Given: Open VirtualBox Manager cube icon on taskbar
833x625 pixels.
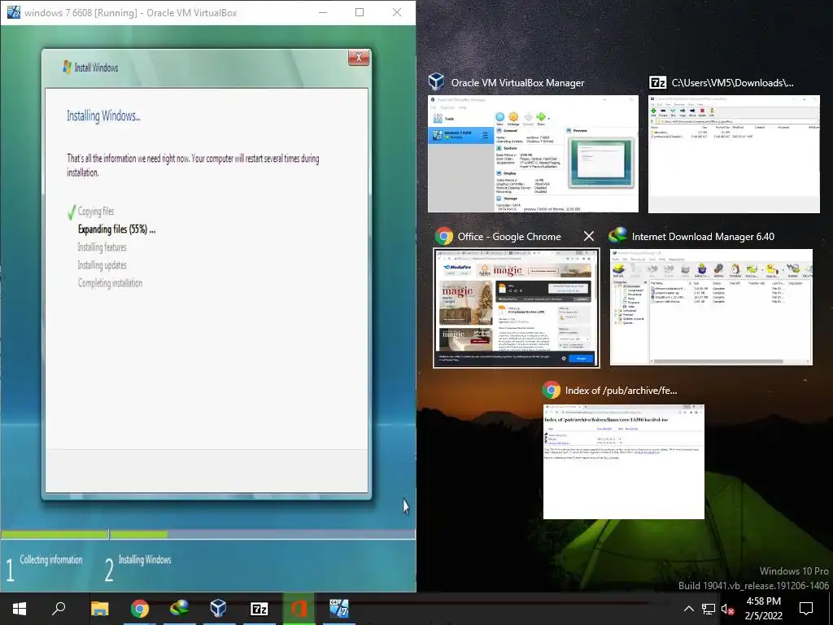Looking at the screenshot, I should 219,609.
